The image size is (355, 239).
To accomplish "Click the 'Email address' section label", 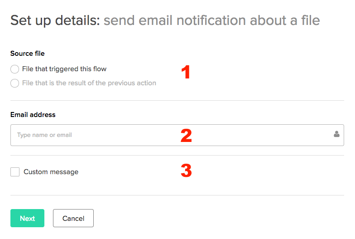I will tap(33, 115).
